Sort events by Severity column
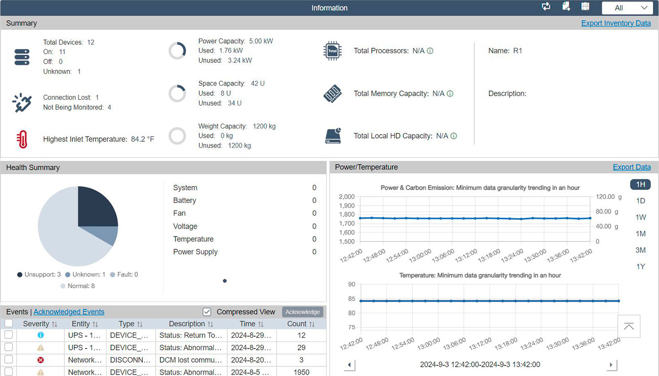Screen dimensions: 659x376 click(x=40, y=324)
